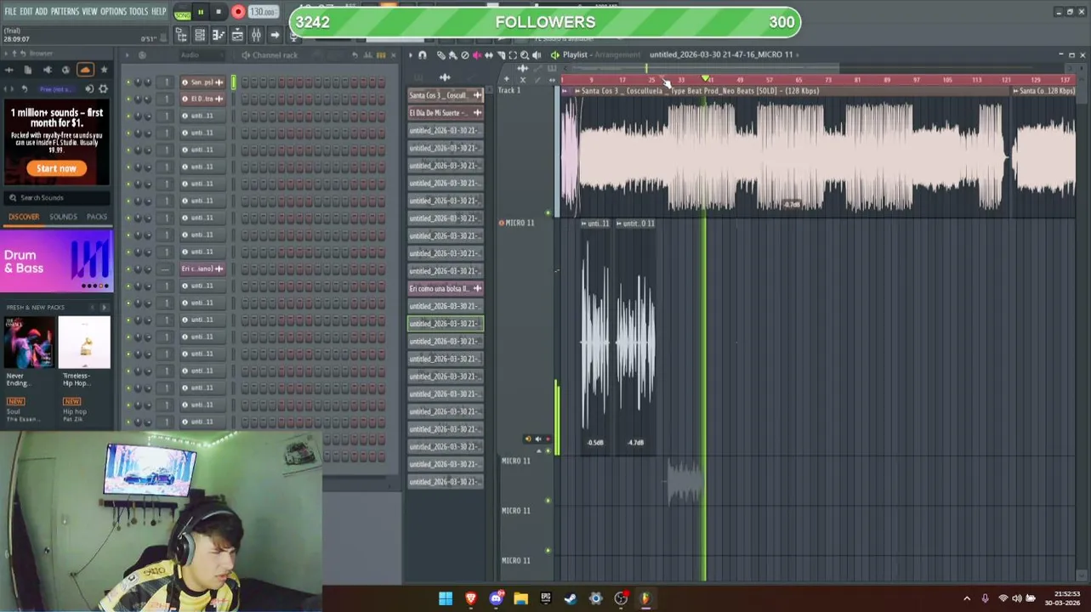Click the microphone icon in top toolbar
Screen dimensions: 1091x612
(293, 35)
